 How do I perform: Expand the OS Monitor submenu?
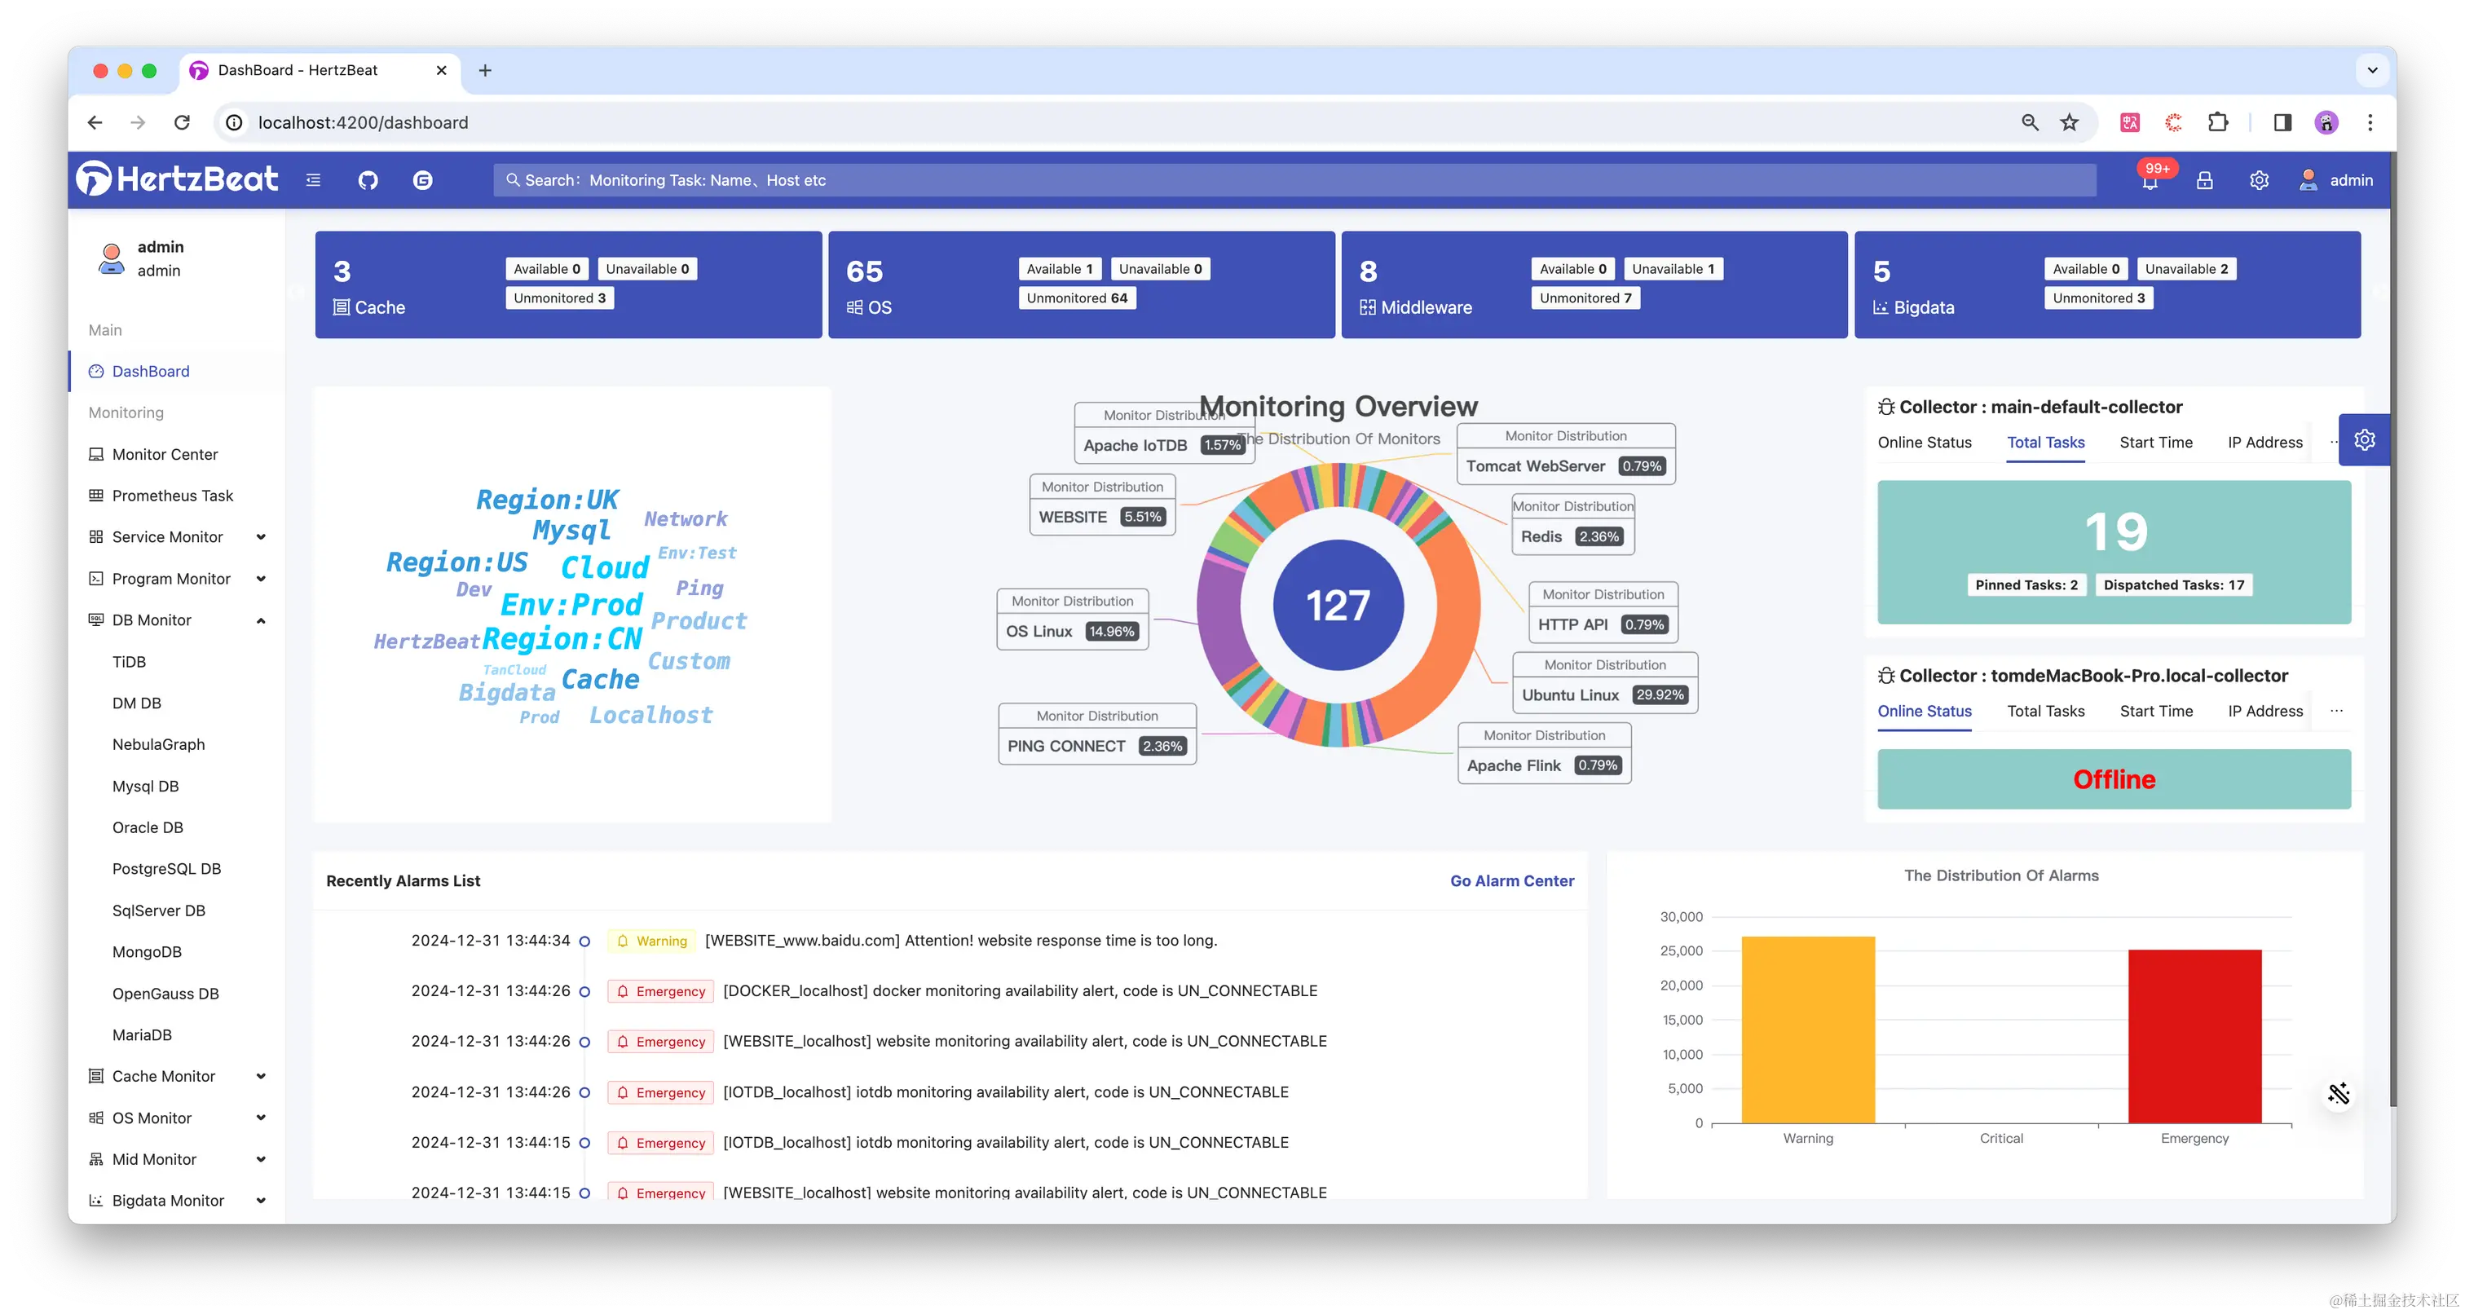(260, 1118)
